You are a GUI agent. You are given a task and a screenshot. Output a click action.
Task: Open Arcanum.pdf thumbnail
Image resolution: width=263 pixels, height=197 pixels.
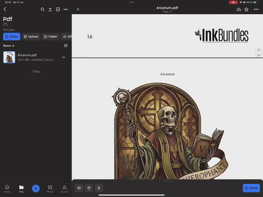pyautogui.click(x=9, y=57)
